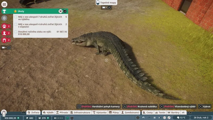
Task: Open the Terén tab
Action: (x=160, y=113)
